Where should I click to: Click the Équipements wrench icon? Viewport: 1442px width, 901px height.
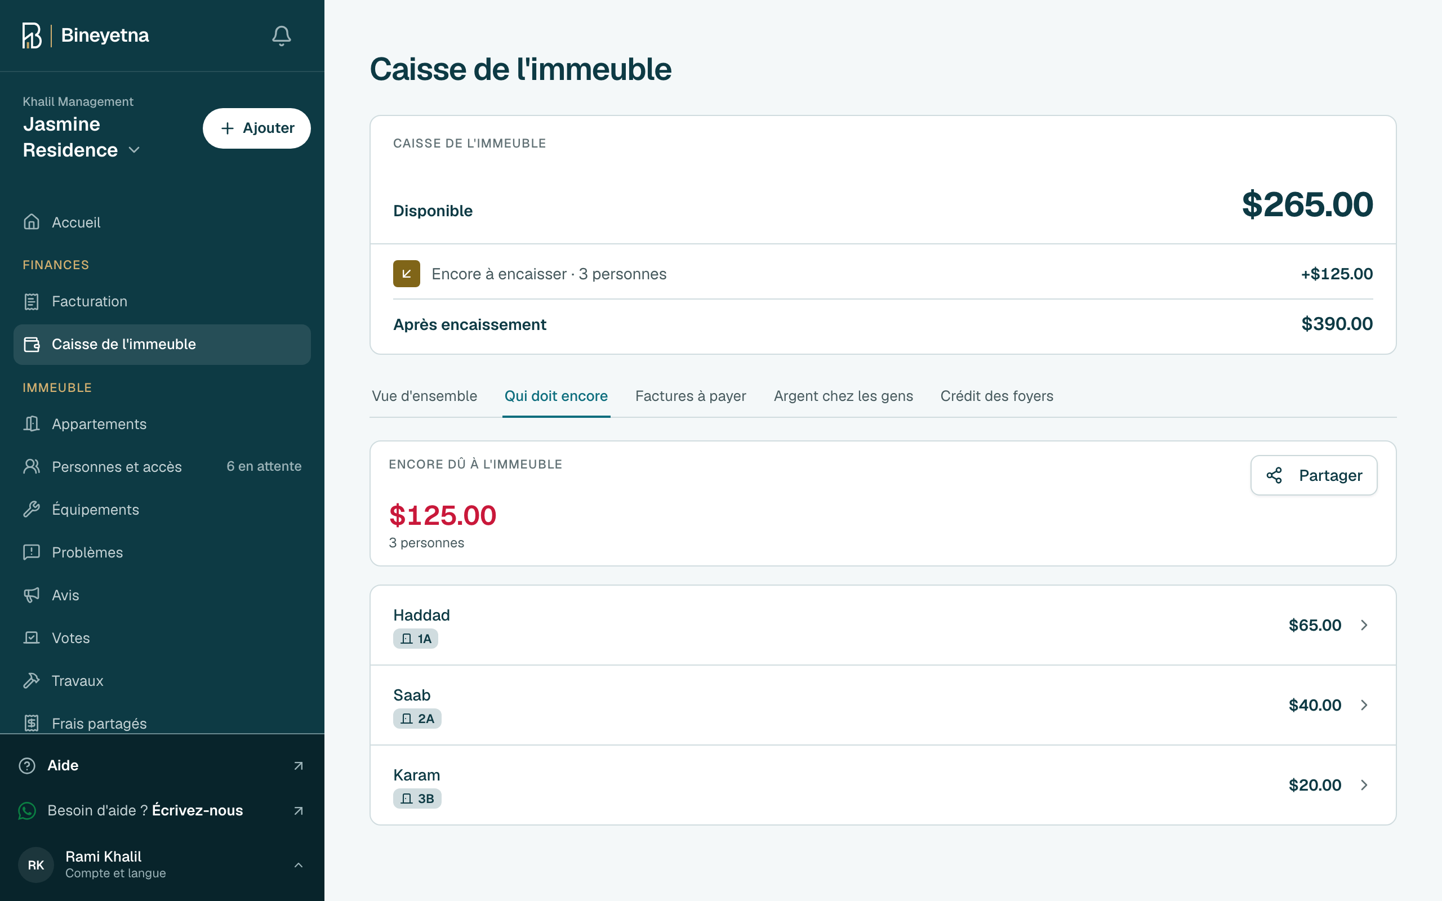32,510
